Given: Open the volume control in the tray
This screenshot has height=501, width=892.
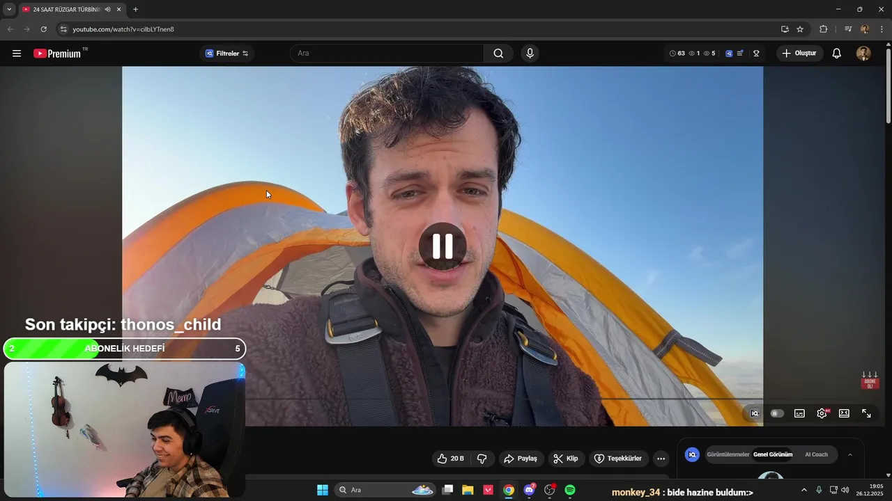Looking at the screenshot, I should tap(845, 490).
